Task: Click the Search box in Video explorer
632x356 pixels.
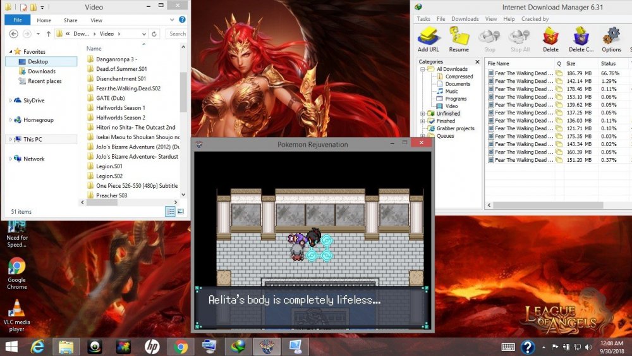Action: pos(176,34)
